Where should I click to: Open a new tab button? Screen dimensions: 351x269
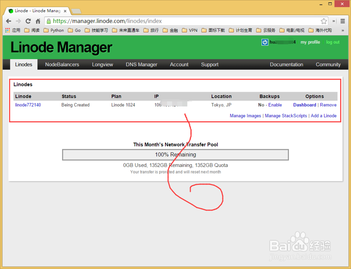coord(76,11)
